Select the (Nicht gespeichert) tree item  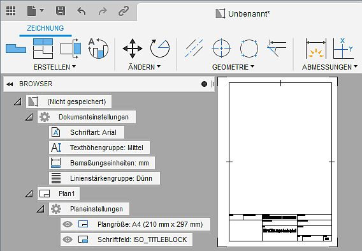[69, 102]
